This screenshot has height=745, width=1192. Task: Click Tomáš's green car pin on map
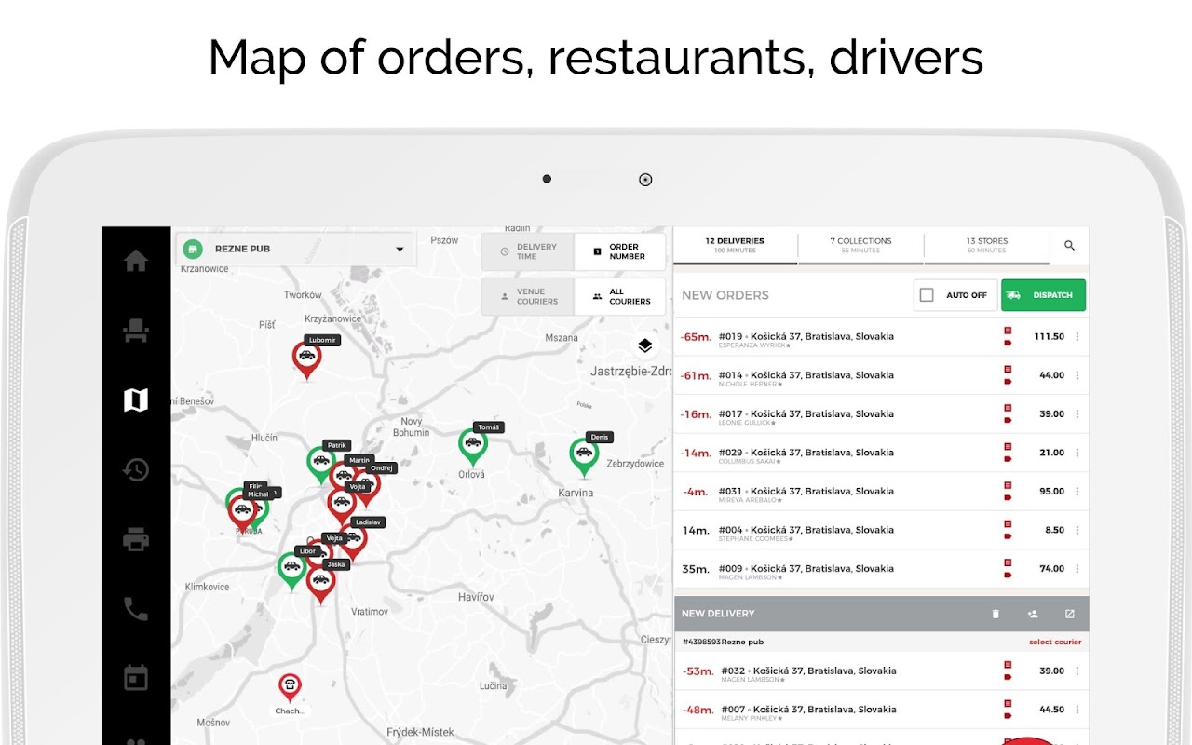tap(473, 446)
